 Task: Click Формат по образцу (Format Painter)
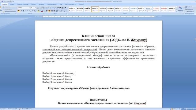(9, 12)
